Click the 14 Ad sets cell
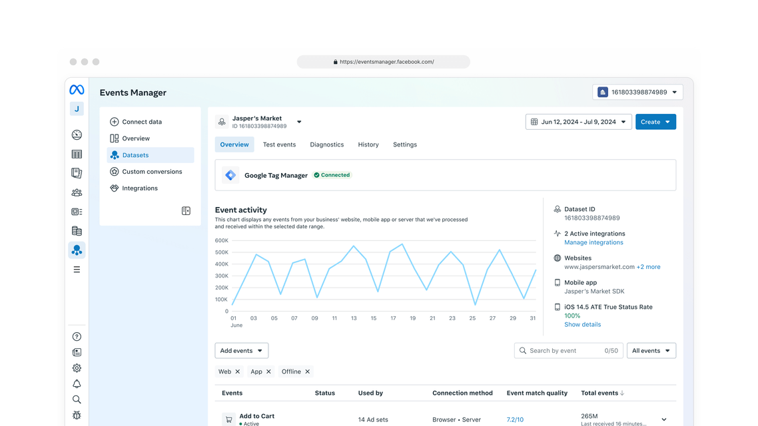 373,420
